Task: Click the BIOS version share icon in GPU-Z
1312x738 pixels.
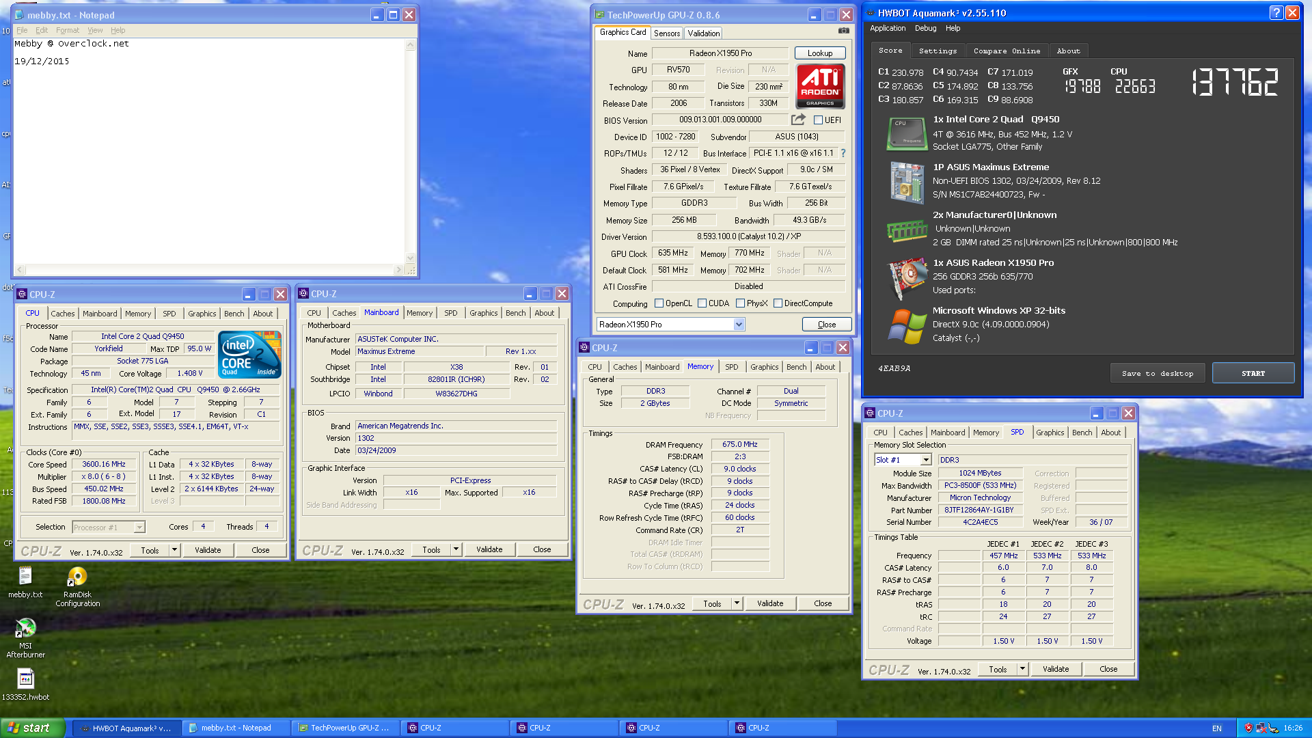Action: click(798, 120)
